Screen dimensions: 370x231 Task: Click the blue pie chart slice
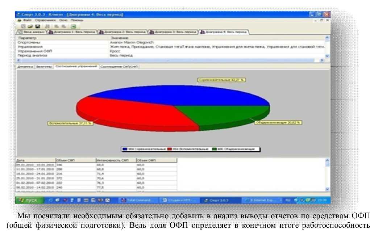point(179,96)
